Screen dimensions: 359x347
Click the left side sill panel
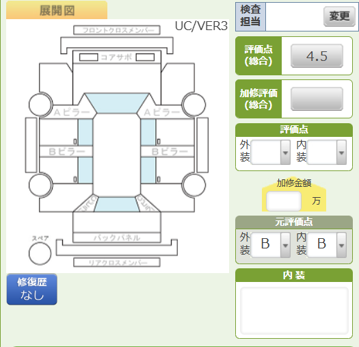(31, 145)
